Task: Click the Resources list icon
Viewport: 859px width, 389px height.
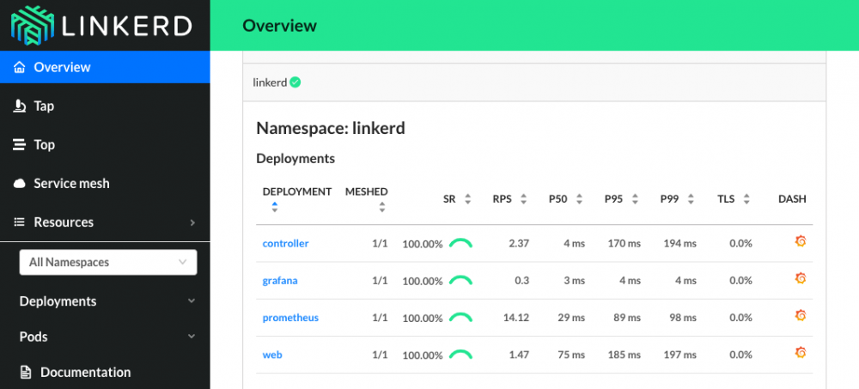Action: [x=20, y=222]
